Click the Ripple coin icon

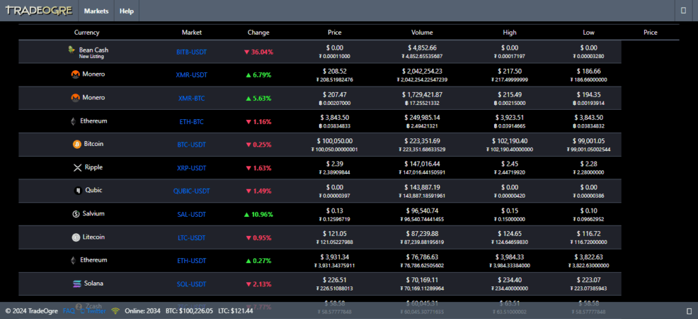tap(77, 167)
